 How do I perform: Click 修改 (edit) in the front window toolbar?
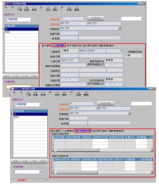coord(57,94)
